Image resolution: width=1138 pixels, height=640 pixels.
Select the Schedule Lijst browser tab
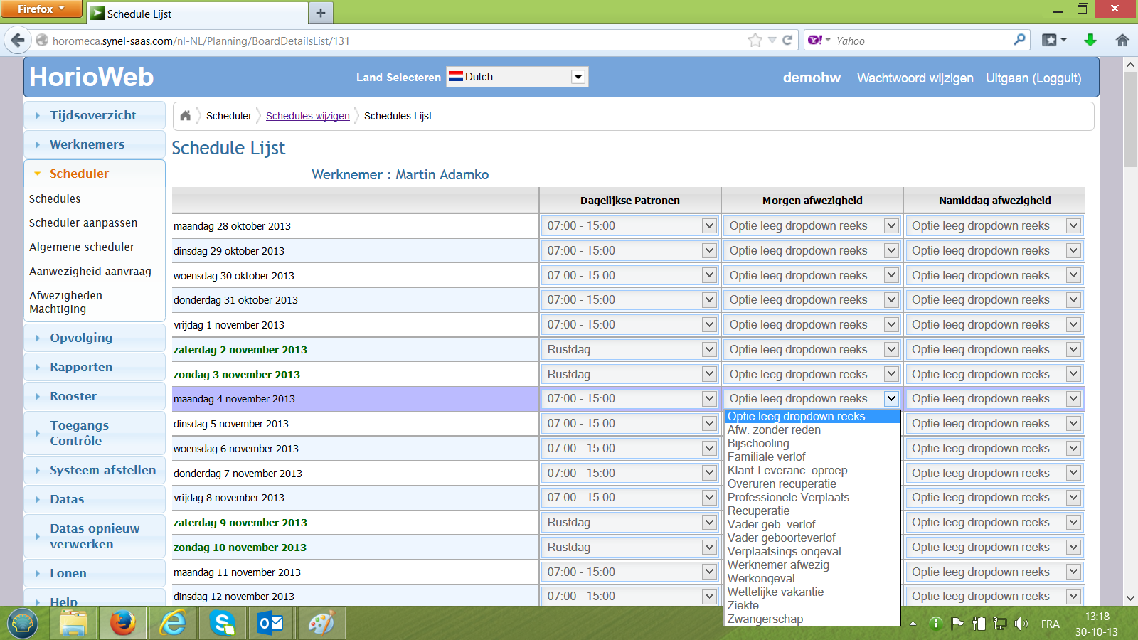point(198,14)
